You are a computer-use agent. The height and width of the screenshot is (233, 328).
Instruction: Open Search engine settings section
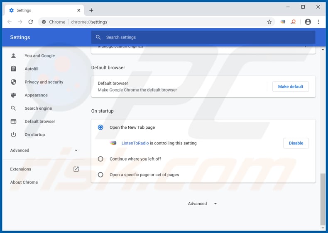[x=38, y=108]
